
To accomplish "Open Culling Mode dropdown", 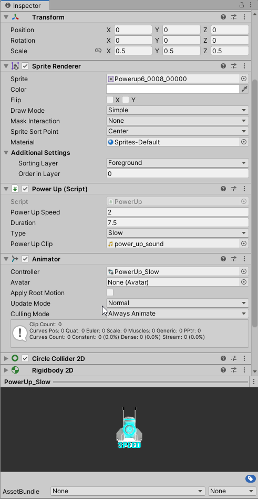I will [178, 314].
